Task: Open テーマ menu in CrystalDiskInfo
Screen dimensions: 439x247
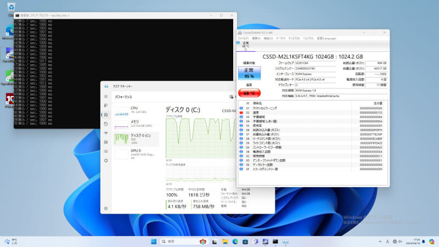Action: click(280, 38)
